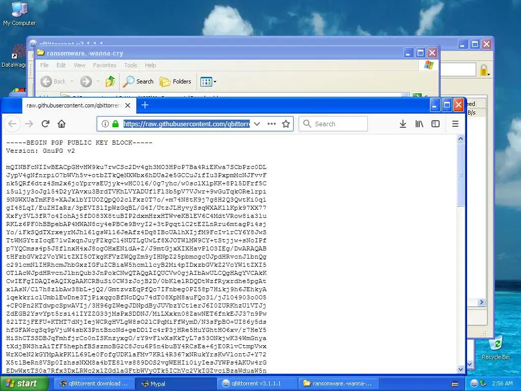Click the browser Search box
Image resolution: width=521 pixels, height=391 pixels.
[333, 124]
